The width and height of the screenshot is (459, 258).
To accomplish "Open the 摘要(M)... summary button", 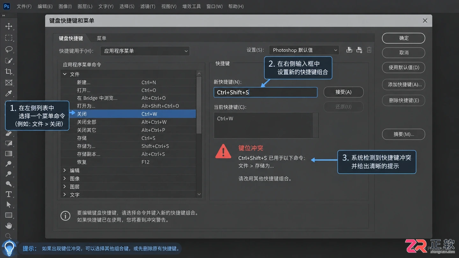I will [404, 134].
